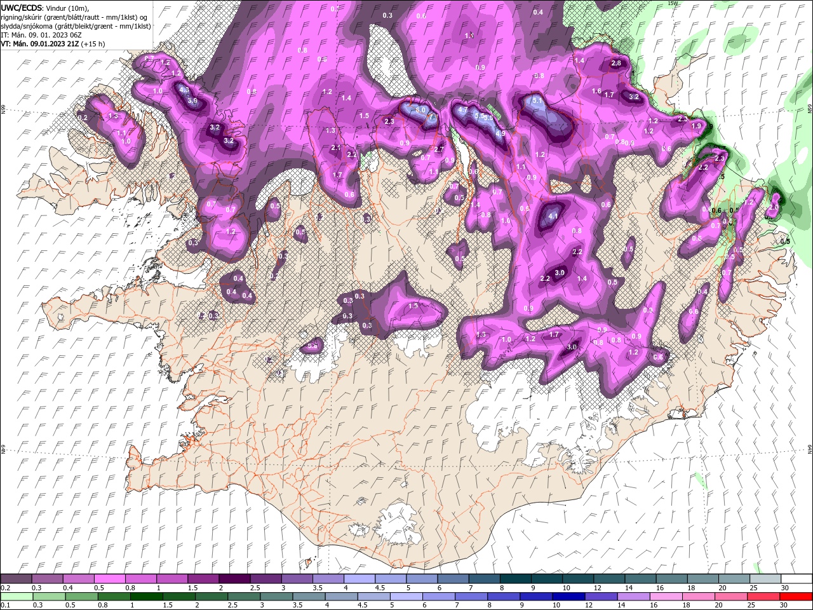Click the 4.3 snowfall value on map
Screen dimensions: 813x610
(184, 90)
